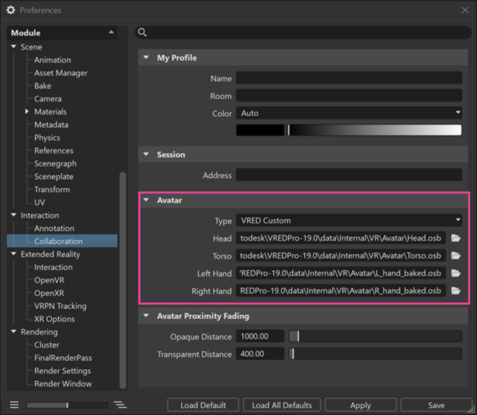Click the search magnifier icon
The image size is (477, 415).
tap(142, 33)
